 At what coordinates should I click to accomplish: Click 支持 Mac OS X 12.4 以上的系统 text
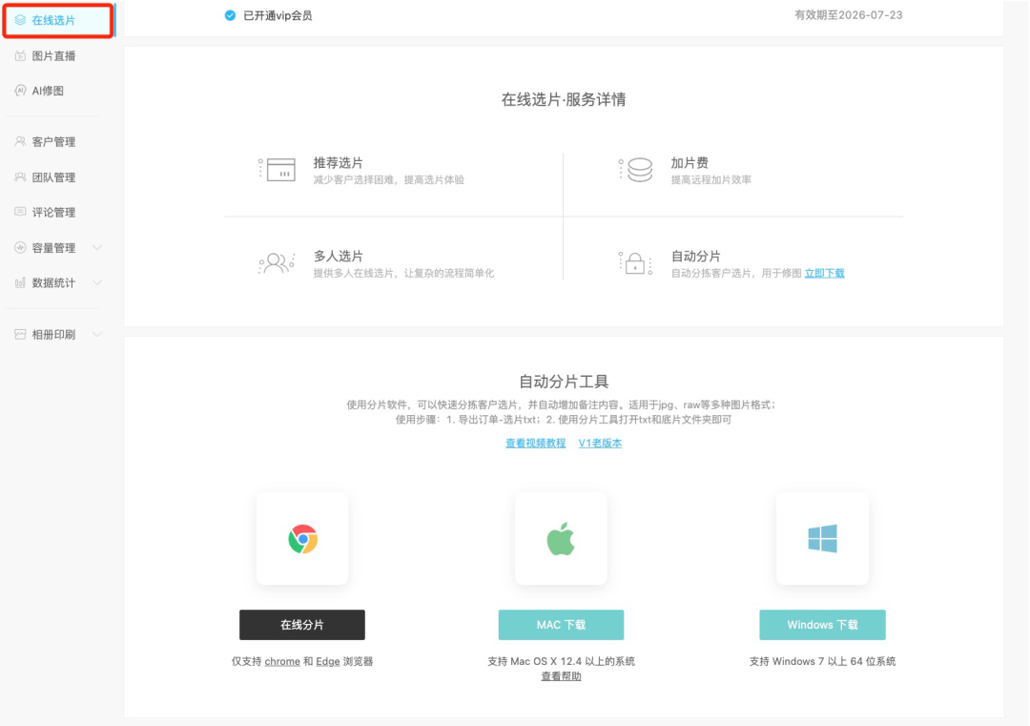click(561, 661)
